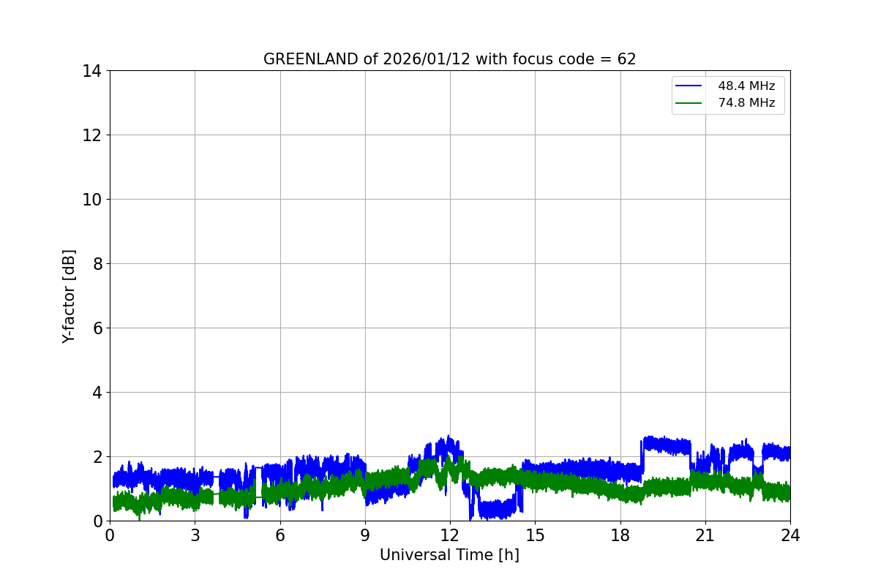This screenshot has height=585, width=878.
Task: Select the 74.8 MHz legend label
Action: point(746,103)
